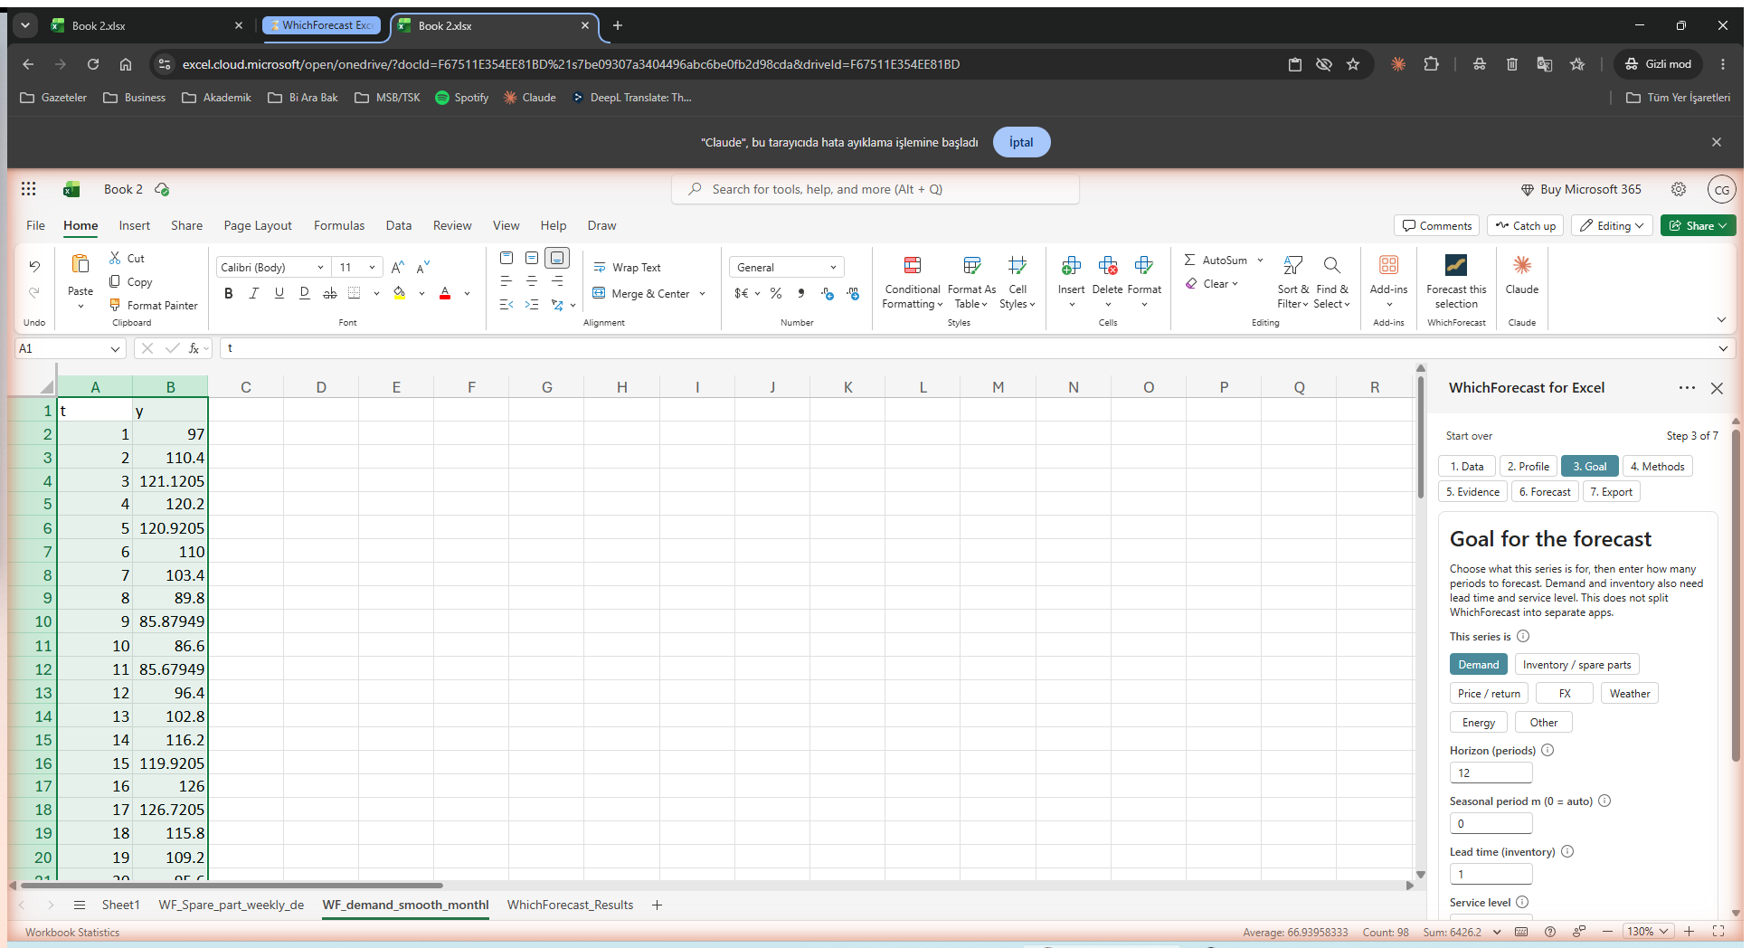Image resolution: width=1751 pixels, height=948 pixels.
Task: Increase font size
Action: [398, 267]
